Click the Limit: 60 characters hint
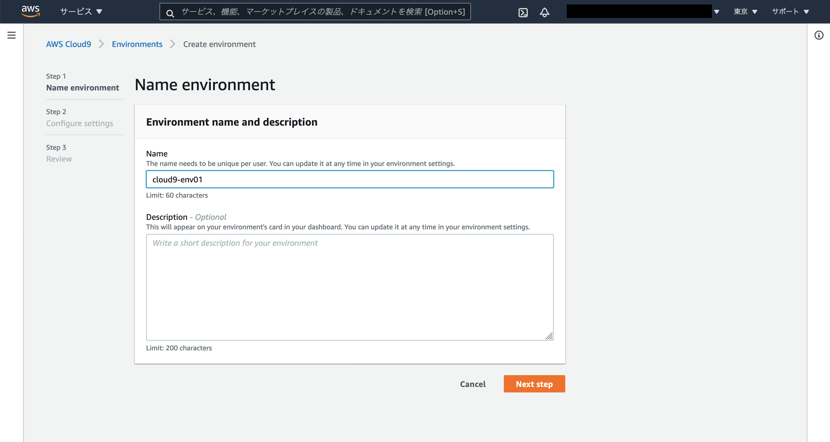 [177, 195]
